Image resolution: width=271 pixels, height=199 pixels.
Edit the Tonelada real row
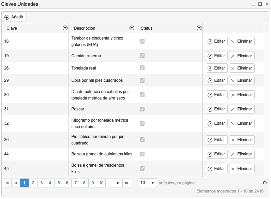tap(216, 68)
